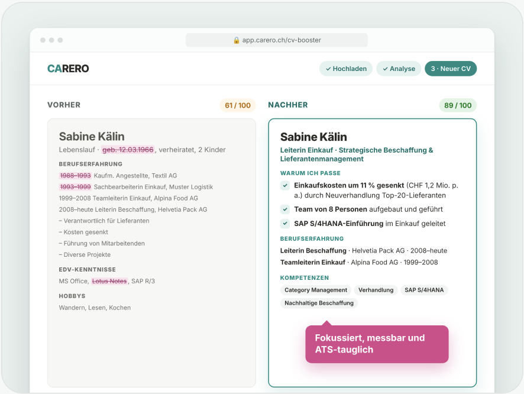The height and width of the screenshot is (394, 524).
Task: Click Sabine Kälin name in the Vorher card
Action: click(x=92, y=136)
